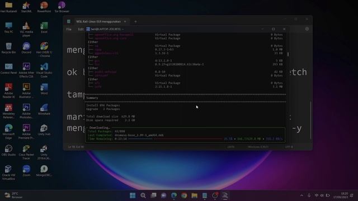This screenshot has height=201, width=358.
Task: Click the Disk space required line
Action: coord(111,120)
